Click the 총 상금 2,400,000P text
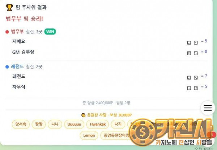Viewport: 217px width, 150px height. [98, 103]
